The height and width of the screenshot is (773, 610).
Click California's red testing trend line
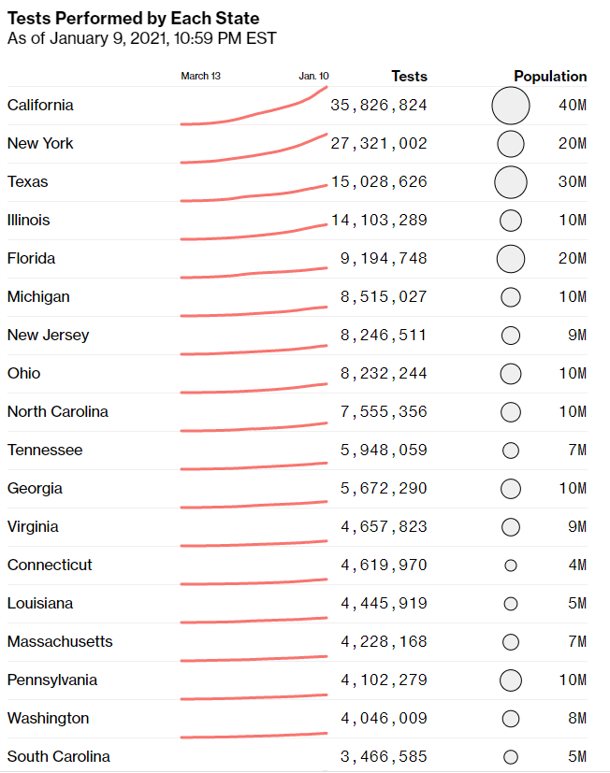(x=254, y=106)
